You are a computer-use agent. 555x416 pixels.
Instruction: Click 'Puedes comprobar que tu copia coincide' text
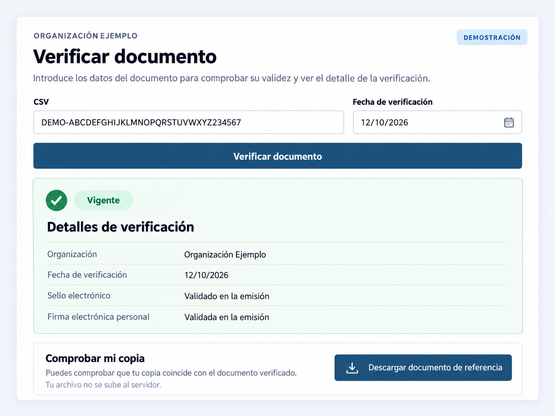pyautogui.click(x=171, y=373)
